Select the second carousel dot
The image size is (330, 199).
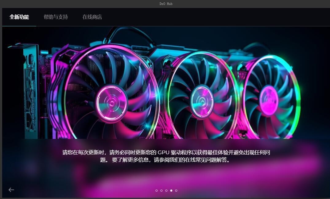point(161,190)
